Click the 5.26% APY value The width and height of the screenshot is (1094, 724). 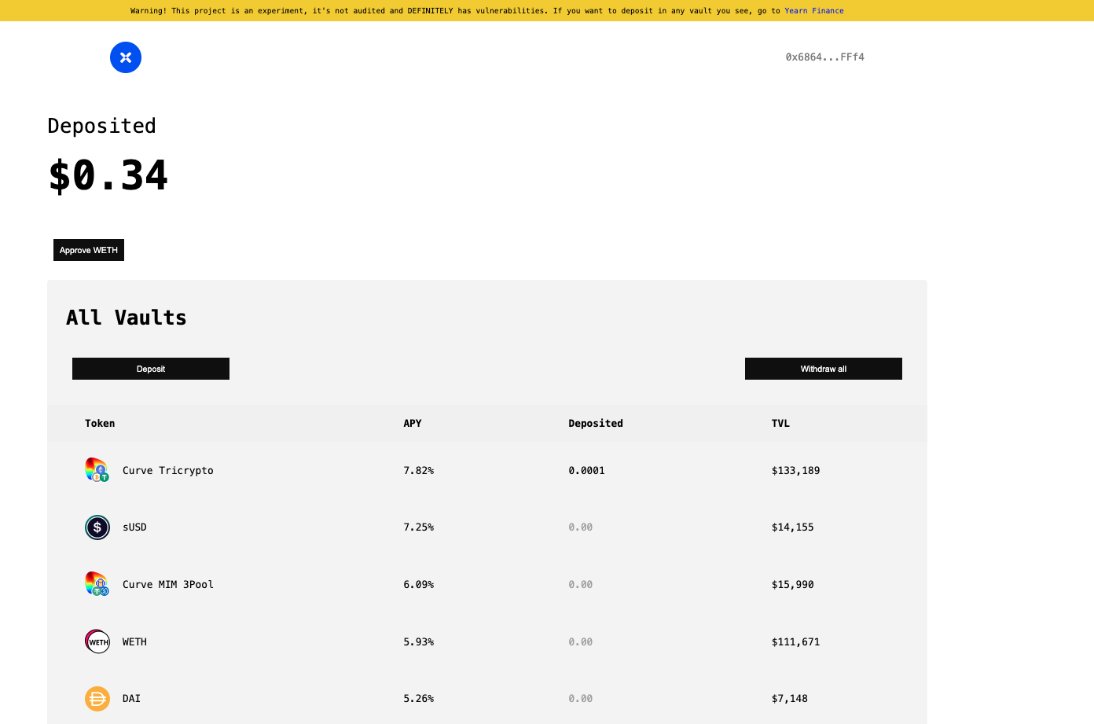(419, 698)
